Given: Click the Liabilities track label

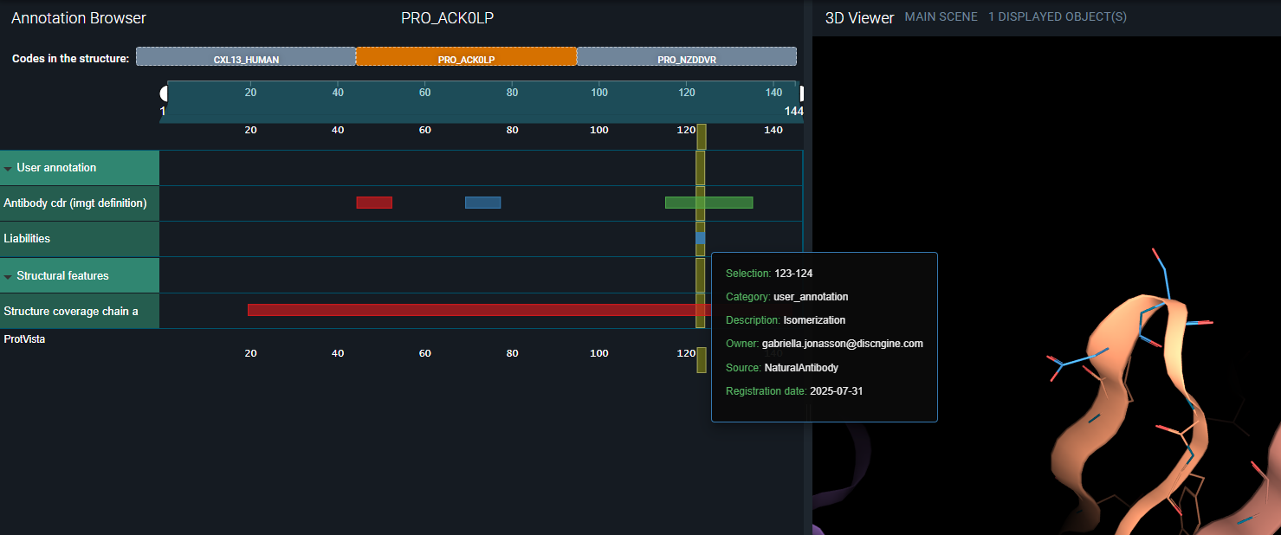Looking at the screenshot, I should click(x=27, y=238).
